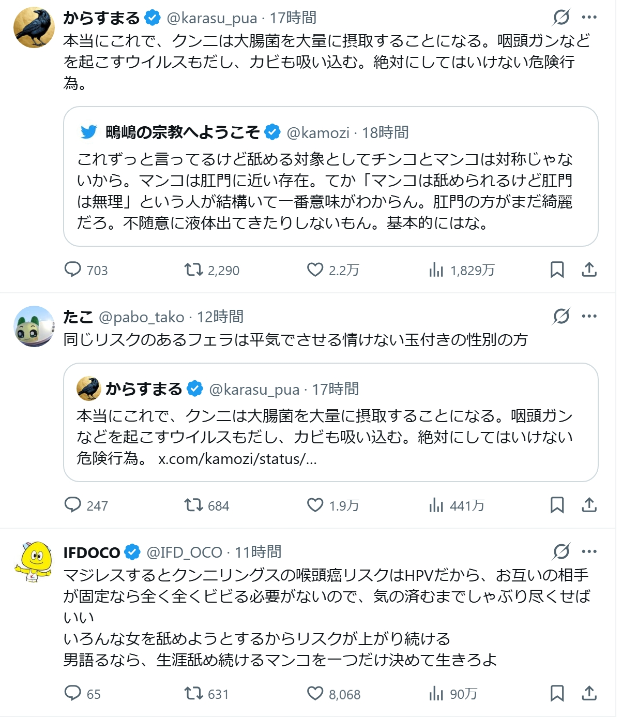The image size is (622, 717).
Task: Share the からすまる post
Action: [x=589, y=270]
